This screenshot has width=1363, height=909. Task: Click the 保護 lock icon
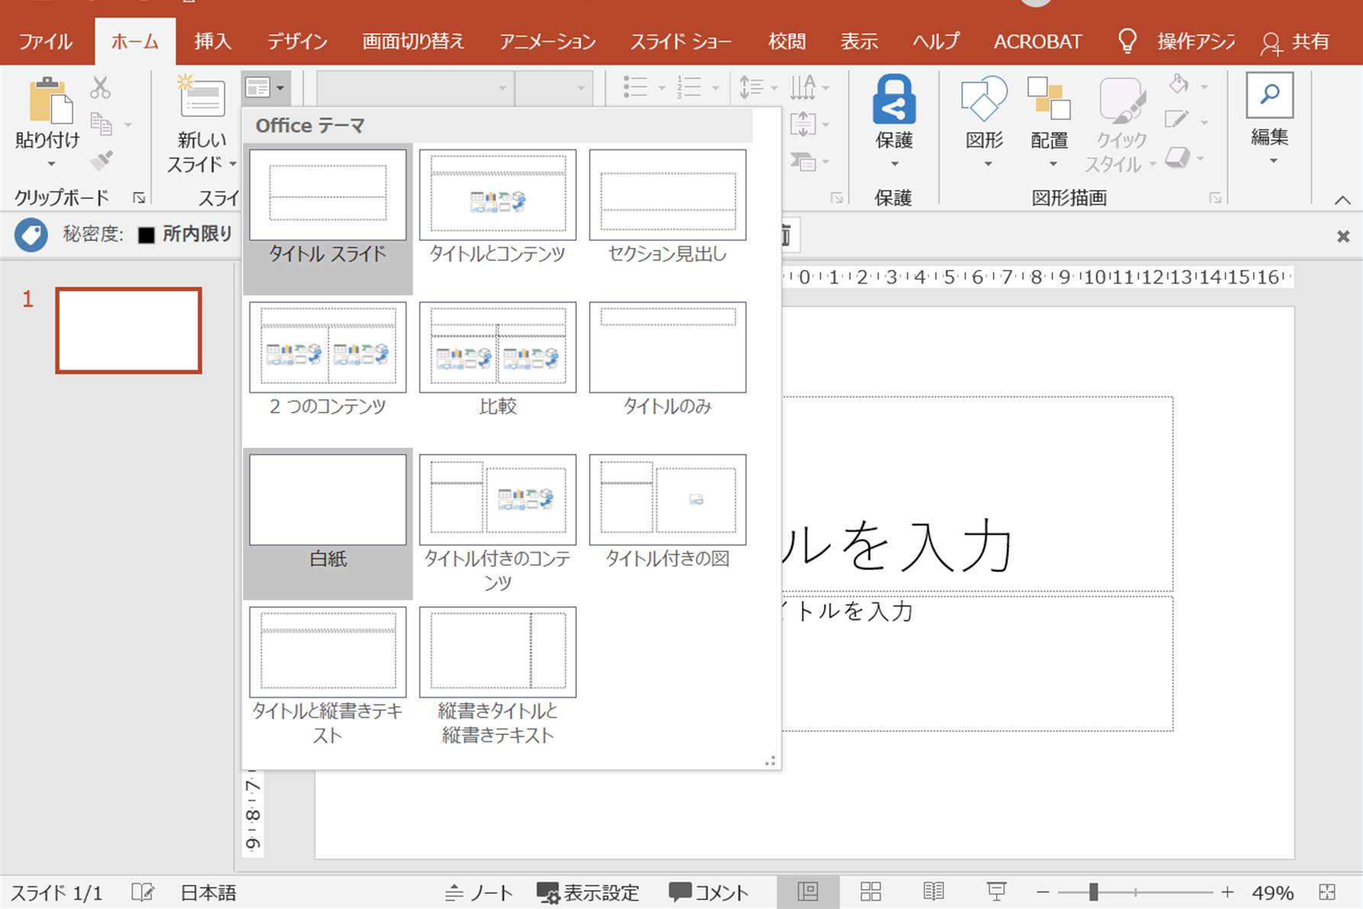[894, 100]
